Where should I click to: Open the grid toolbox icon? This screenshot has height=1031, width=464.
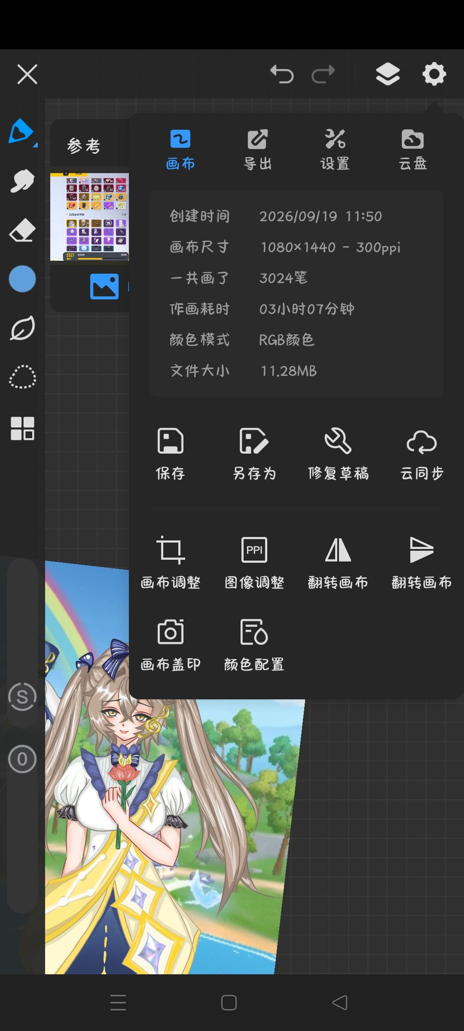point(22,428)
